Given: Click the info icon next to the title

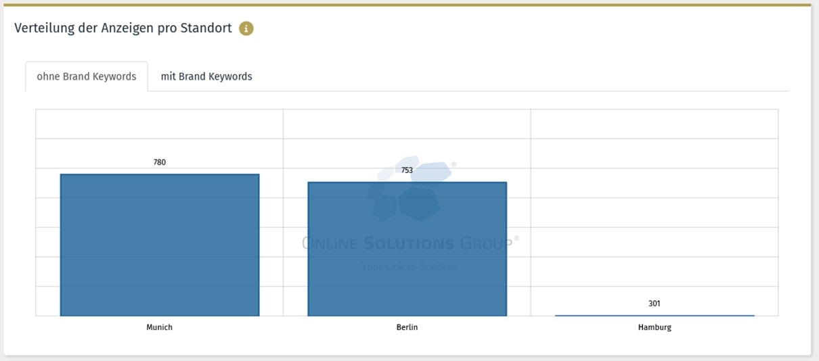Looking at the screenshot, I should click(246, 29).
